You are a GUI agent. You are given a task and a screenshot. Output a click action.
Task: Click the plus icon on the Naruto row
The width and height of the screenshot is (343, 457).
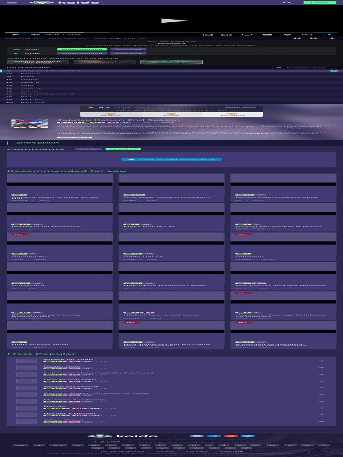(x=322, y=408)
